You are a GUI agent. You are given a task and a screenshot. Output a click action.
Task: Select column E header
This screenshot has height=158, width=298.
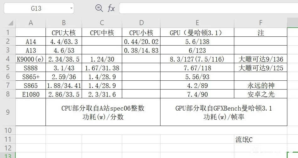[x=197, y=23]
